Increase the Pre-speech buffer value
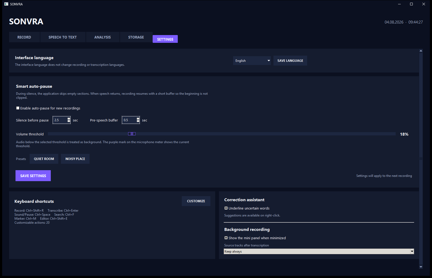 click(x=138, y=119)
